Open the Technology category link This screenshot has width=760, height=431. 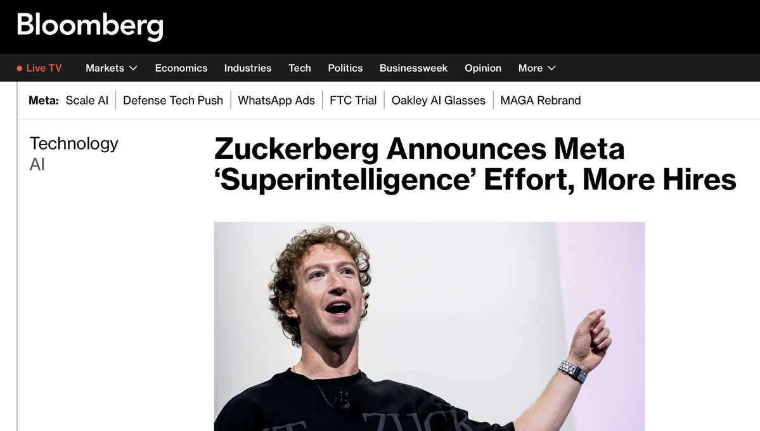click(74, 143)
